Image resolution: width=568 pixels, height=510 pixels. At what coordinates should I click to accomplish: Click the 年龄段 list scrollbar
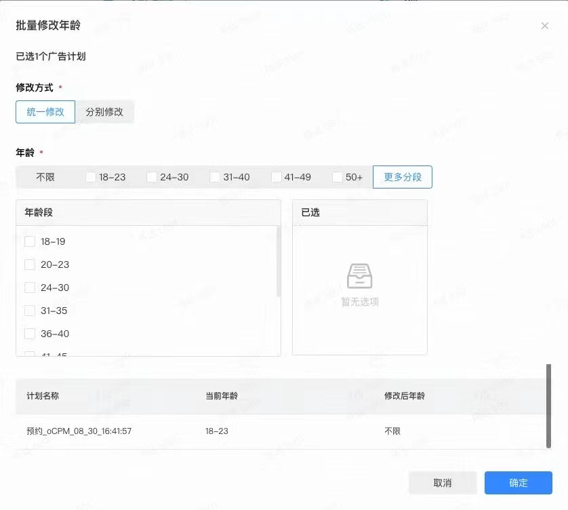tap(279, 261)
